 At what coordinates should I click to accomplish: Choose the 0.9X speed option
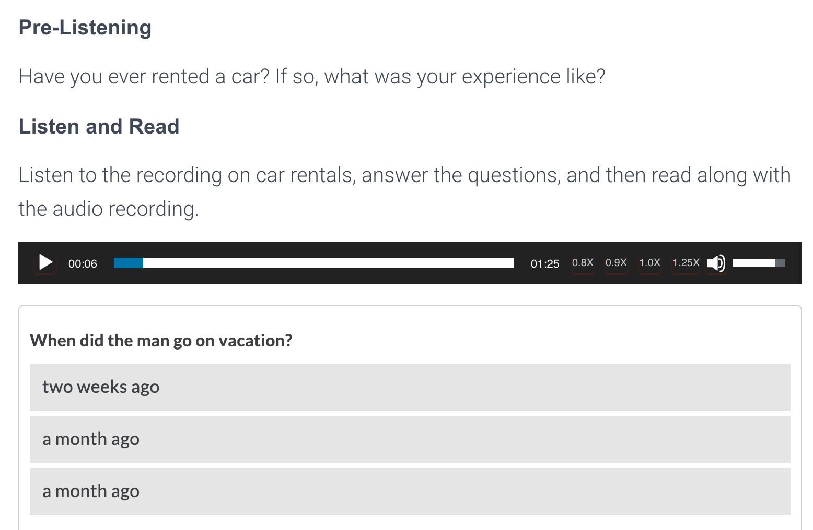pos(615,263)
